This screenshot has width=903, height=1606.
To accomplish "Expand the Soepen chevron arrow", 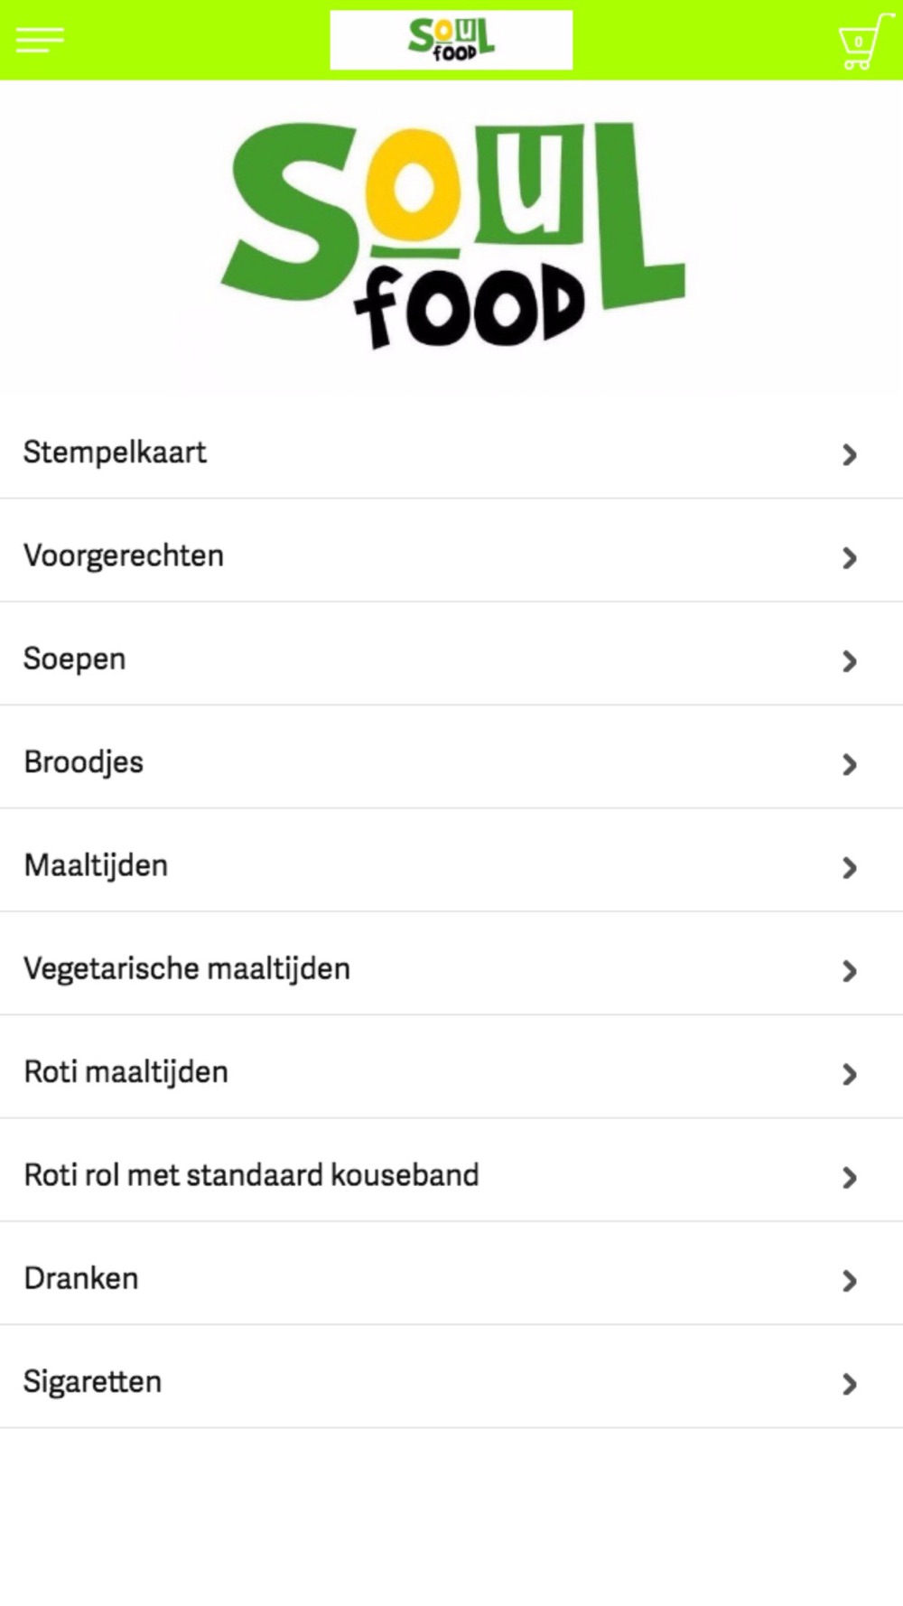I will [849, 661].
